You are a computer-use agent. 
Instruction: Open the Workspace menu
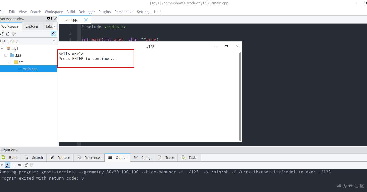pyautogui.click(x=54, y=12)
